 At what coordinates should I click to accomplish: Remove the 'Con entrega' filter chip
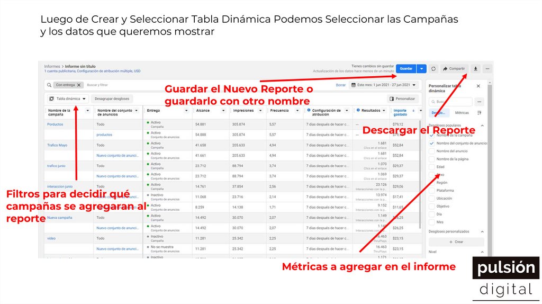point(79,85)
